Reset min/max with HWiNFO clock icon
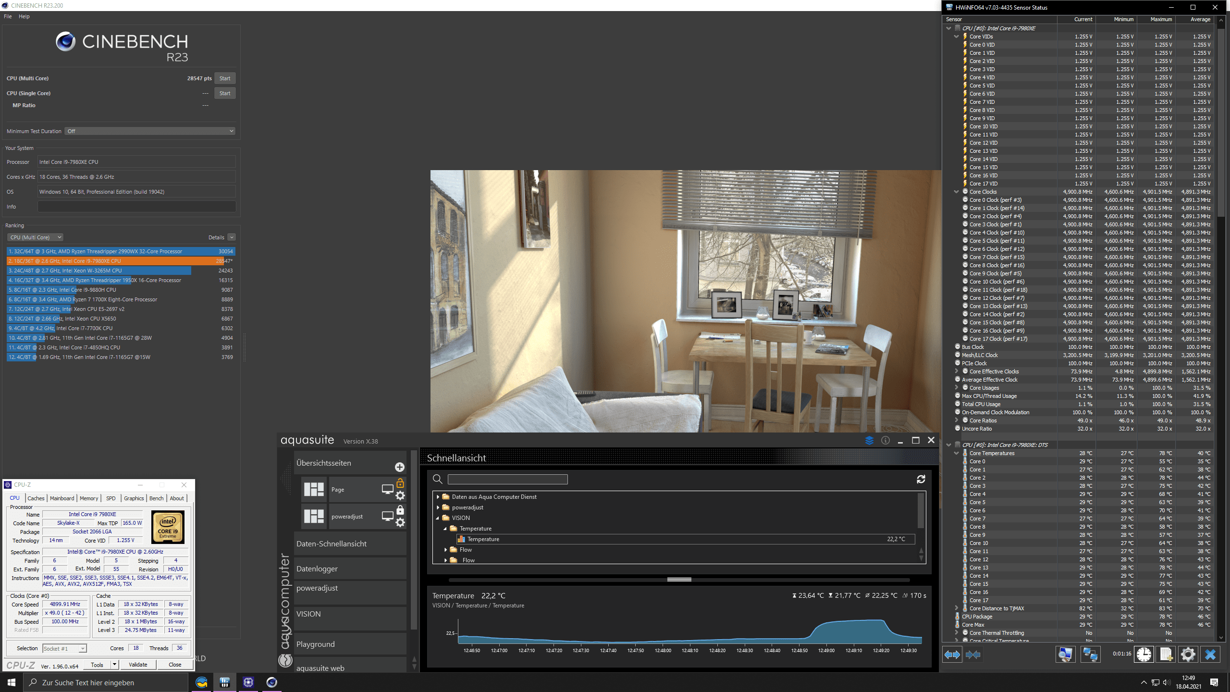 [1144, 655]
